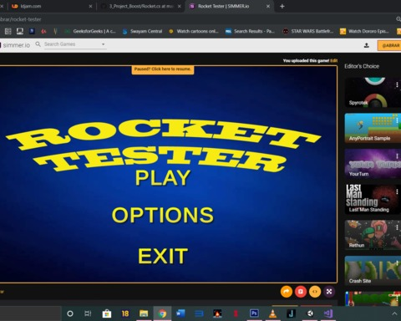Screen dimensions: 401x321
Task: Open Unity from the taskbar
Action: pyautogui.click(x=310, y=313)
